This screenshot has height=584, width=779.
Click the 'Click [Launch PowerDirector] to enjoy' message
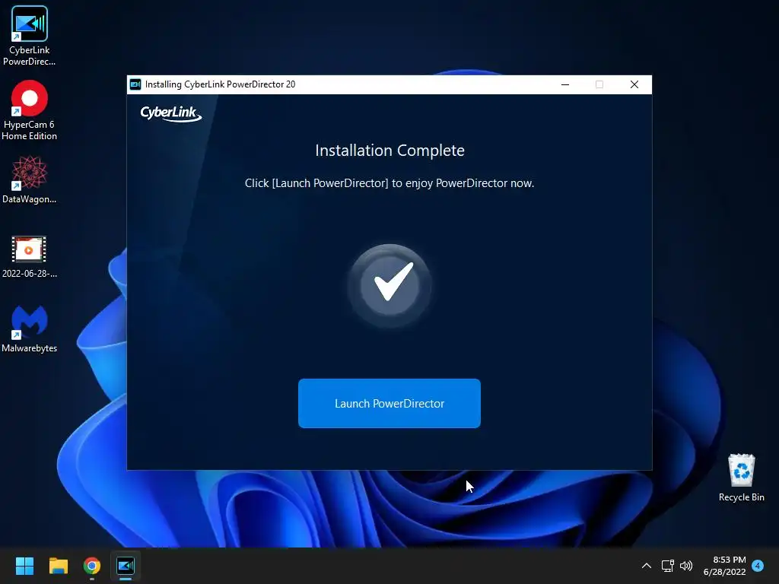coord(389,183)
